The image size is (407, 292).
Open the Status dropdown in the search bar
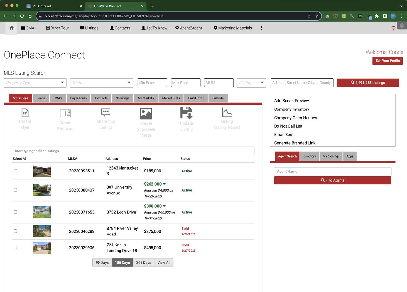pos(101,83)
